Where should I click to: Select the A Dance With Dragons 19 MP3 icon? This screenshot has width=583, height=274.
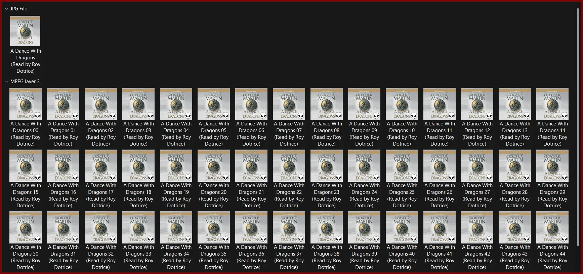pos(176,166)
